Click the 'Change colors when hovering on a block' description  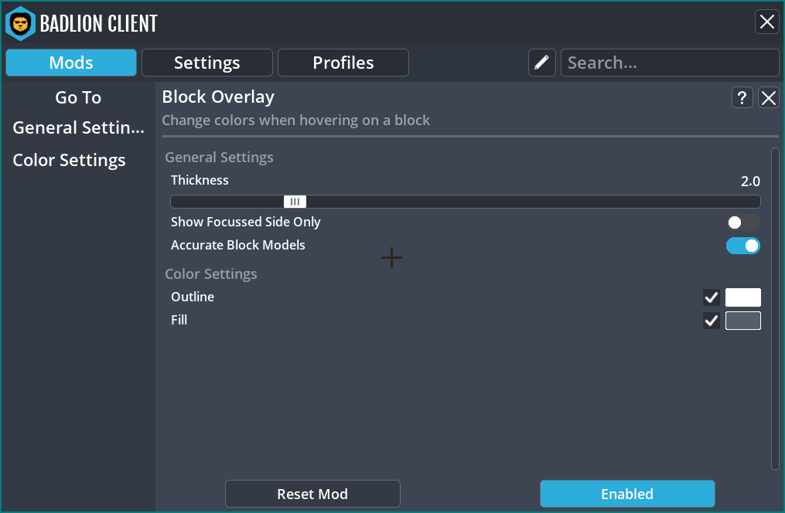[296, 121]
